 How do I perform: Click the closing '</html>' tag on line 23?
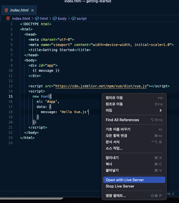27,138
